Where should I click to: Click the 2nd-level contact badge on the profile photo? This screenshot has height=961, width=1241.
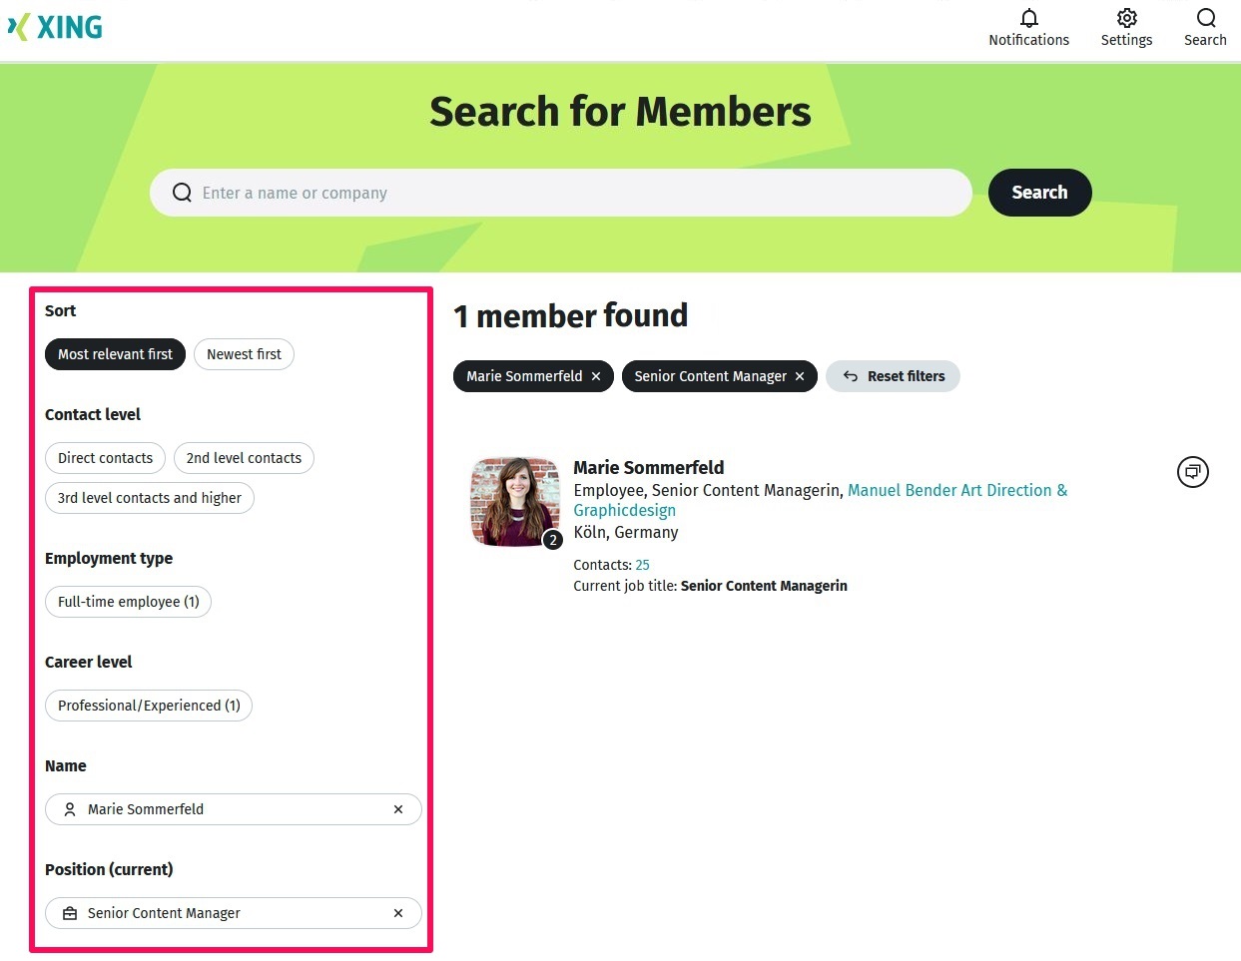(x=552, y=539)
